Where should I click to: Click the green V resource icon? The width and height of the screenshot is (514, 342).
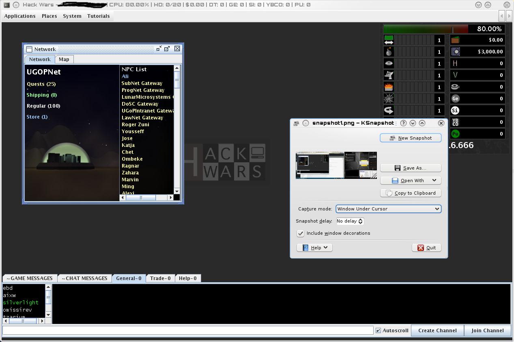(455, 75)
